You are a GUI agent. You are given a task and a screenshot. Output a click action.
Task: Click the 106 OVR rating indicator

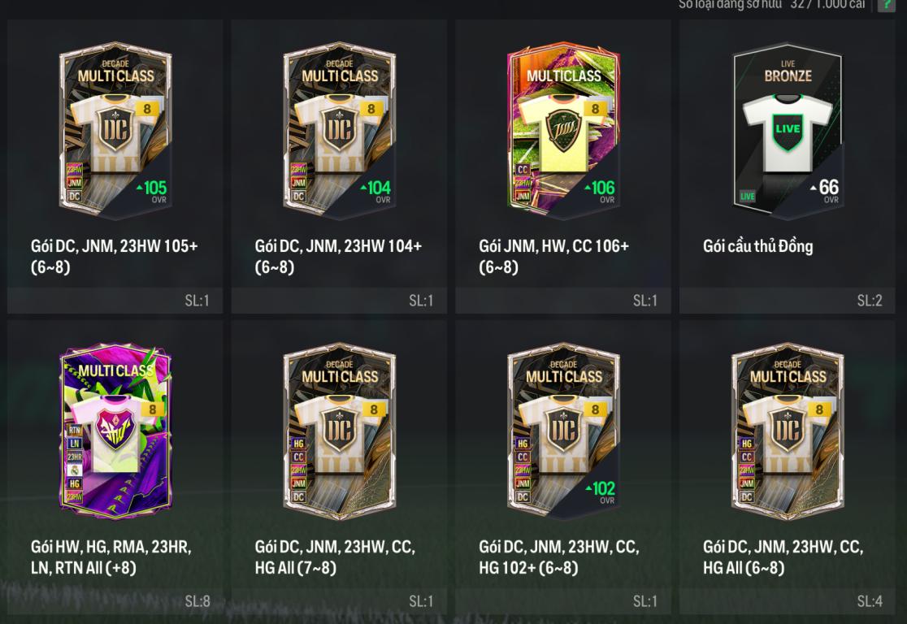(x=601, y=192)
